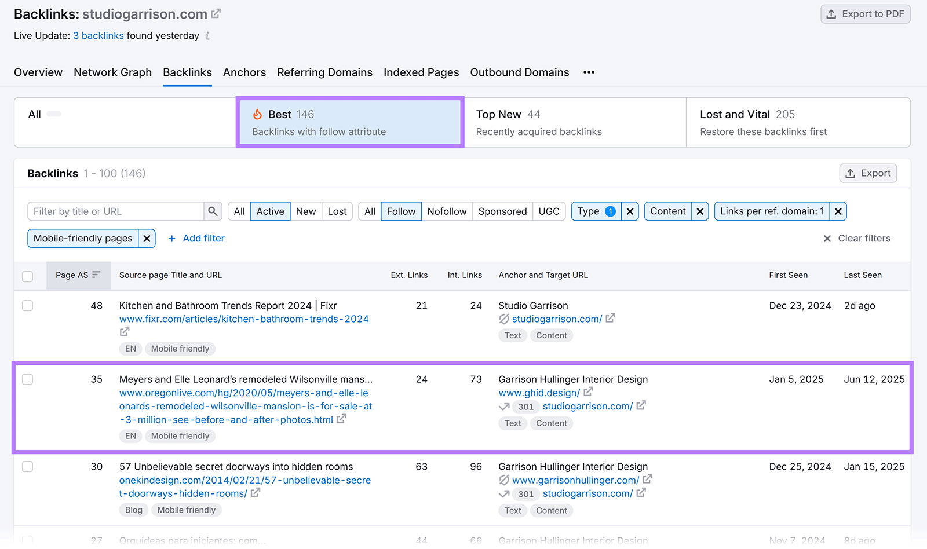This screenshot has width=927, height=549.
Task: Click the fire icon on the Best card
Action: [x=258, y=114]
